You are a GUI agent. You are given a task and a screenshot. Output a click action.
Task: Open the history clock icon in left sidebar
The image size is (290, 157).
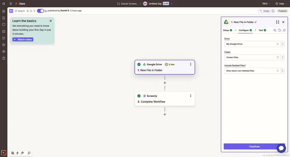[x=3, y=38]
